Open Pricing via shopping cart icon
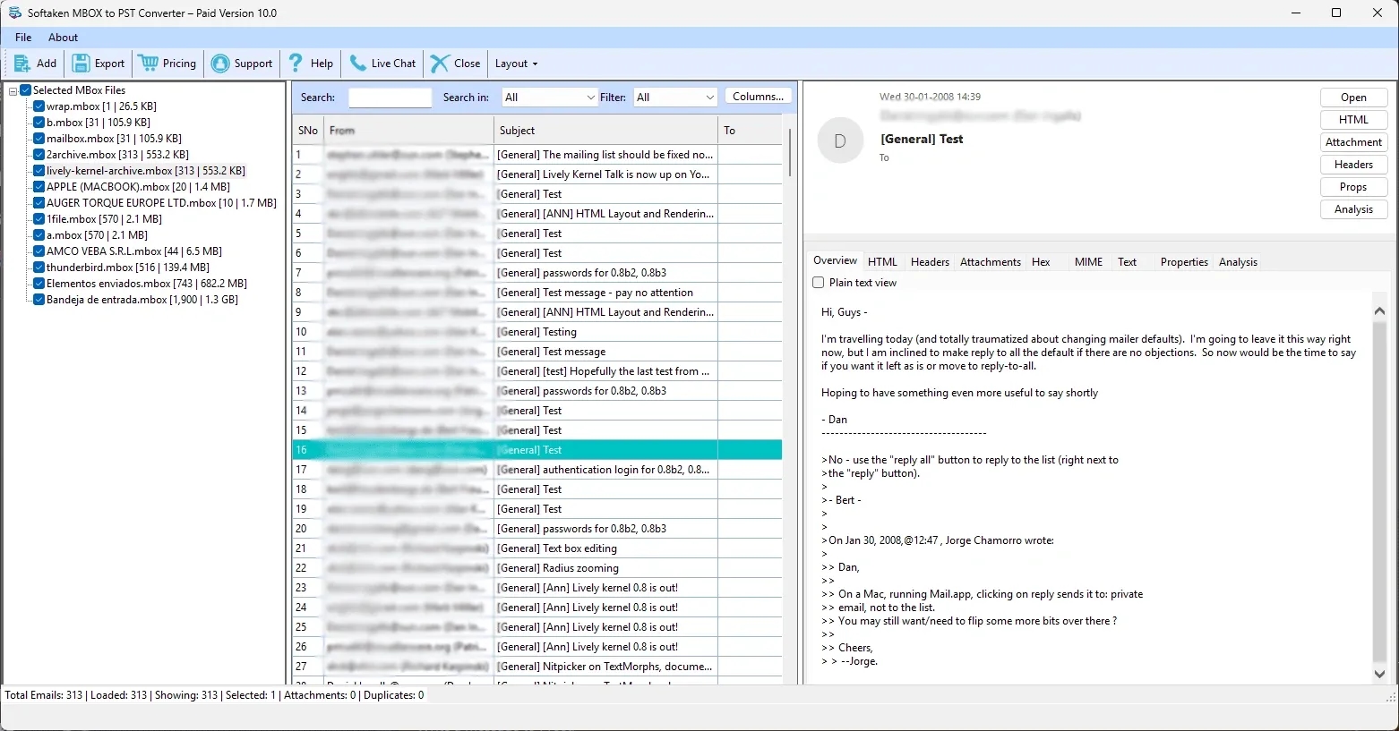The image size is (1399, 731). tap(148, 64)
